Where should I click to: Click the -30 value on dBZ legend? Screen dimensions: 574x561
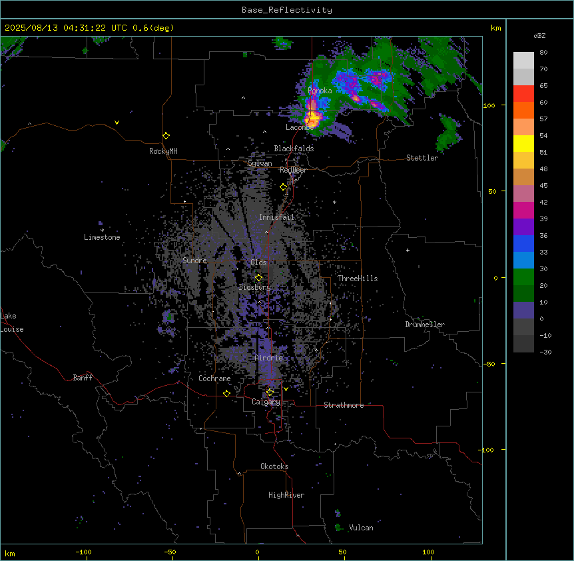tap(545, 352)
